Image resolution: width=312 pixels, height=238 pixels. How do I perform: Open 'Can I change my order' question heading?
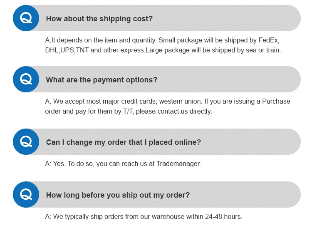(x=123, y=142)
